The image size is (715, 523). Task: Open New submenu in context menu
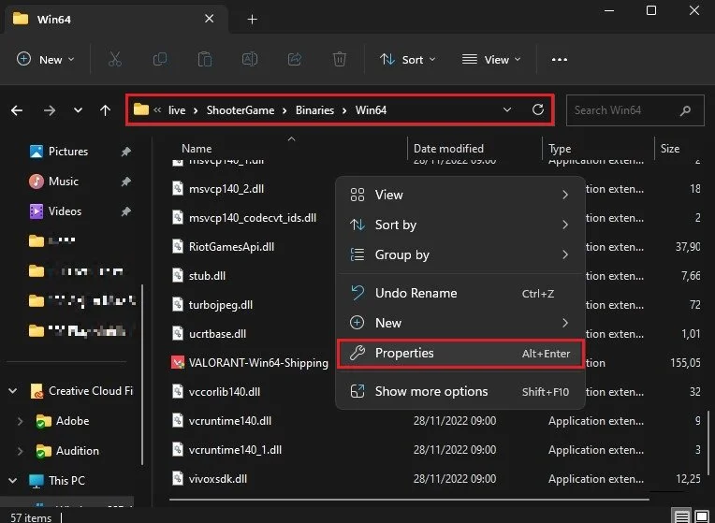460,323
